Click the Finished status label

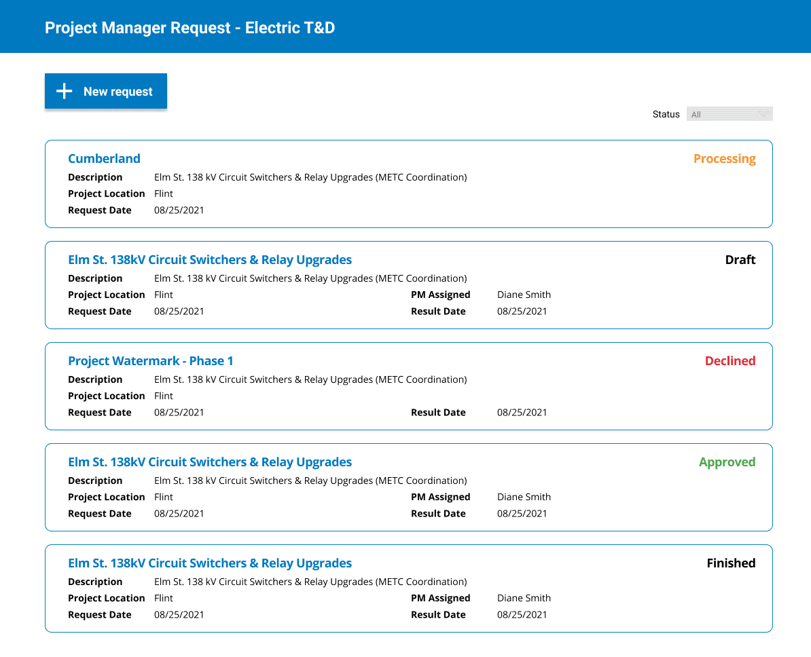731,563
